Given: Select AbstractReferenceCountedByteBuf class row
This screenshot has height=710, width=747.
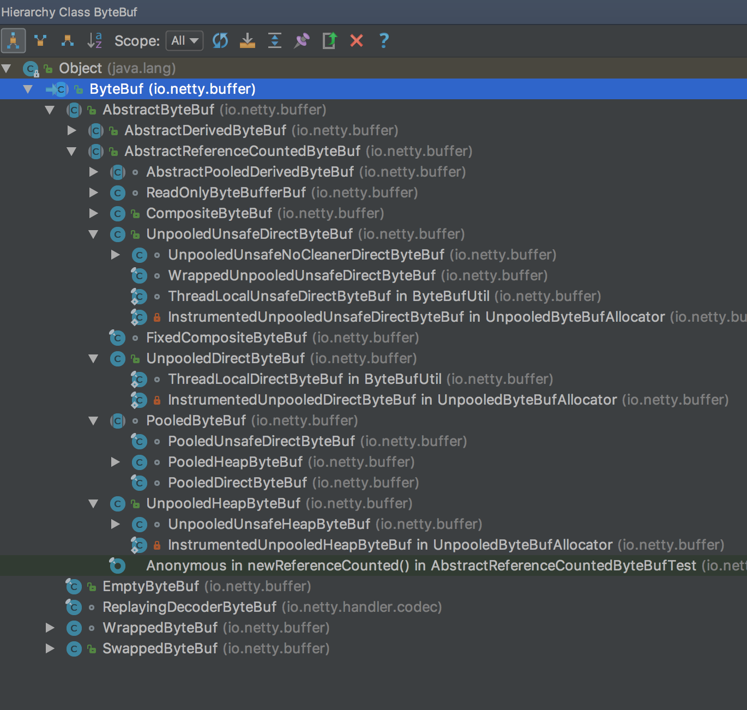Looking at the screenshot, I should tap(373, 151).
